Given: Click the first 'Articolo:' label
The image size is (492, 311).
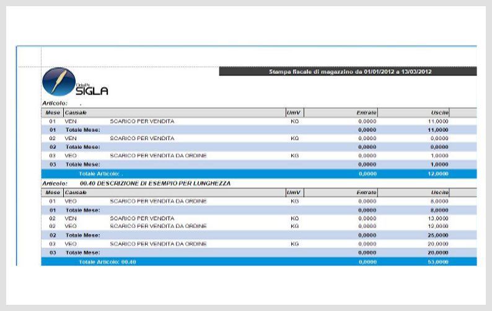Looking at the screenshot, I should (x=55, y=103).
